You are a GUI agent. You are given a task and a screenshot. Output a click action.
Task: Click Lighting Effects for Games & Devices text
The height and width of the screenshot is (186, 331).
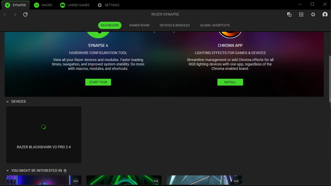[230, 53]
